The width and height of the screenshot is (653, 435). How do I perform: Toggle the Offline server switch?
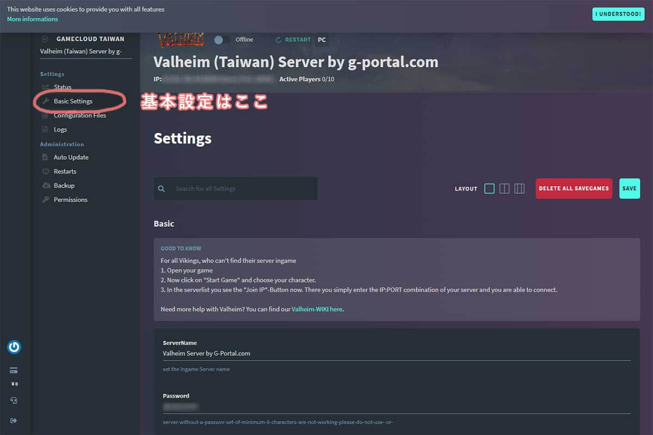[222, 40]
